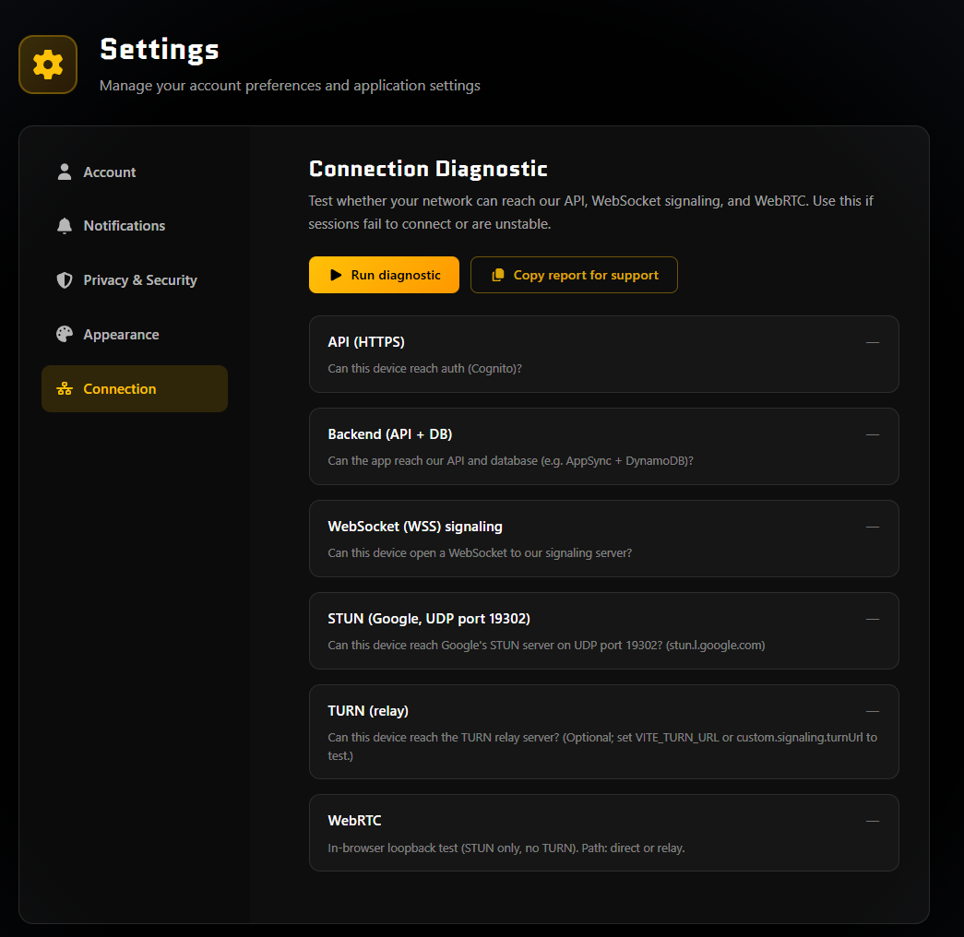Viewport: 964px width, 937px height.
Task: Click the Appearance palette icon
Action: click(x=65, y=335)
